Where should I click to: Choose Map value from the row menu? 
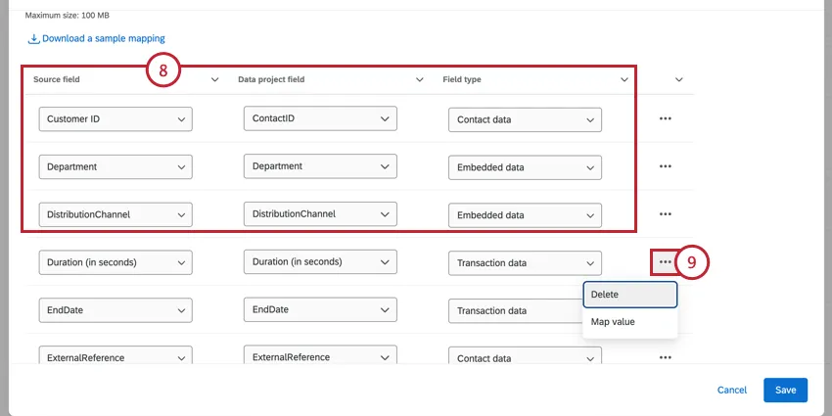click(629, 322)
